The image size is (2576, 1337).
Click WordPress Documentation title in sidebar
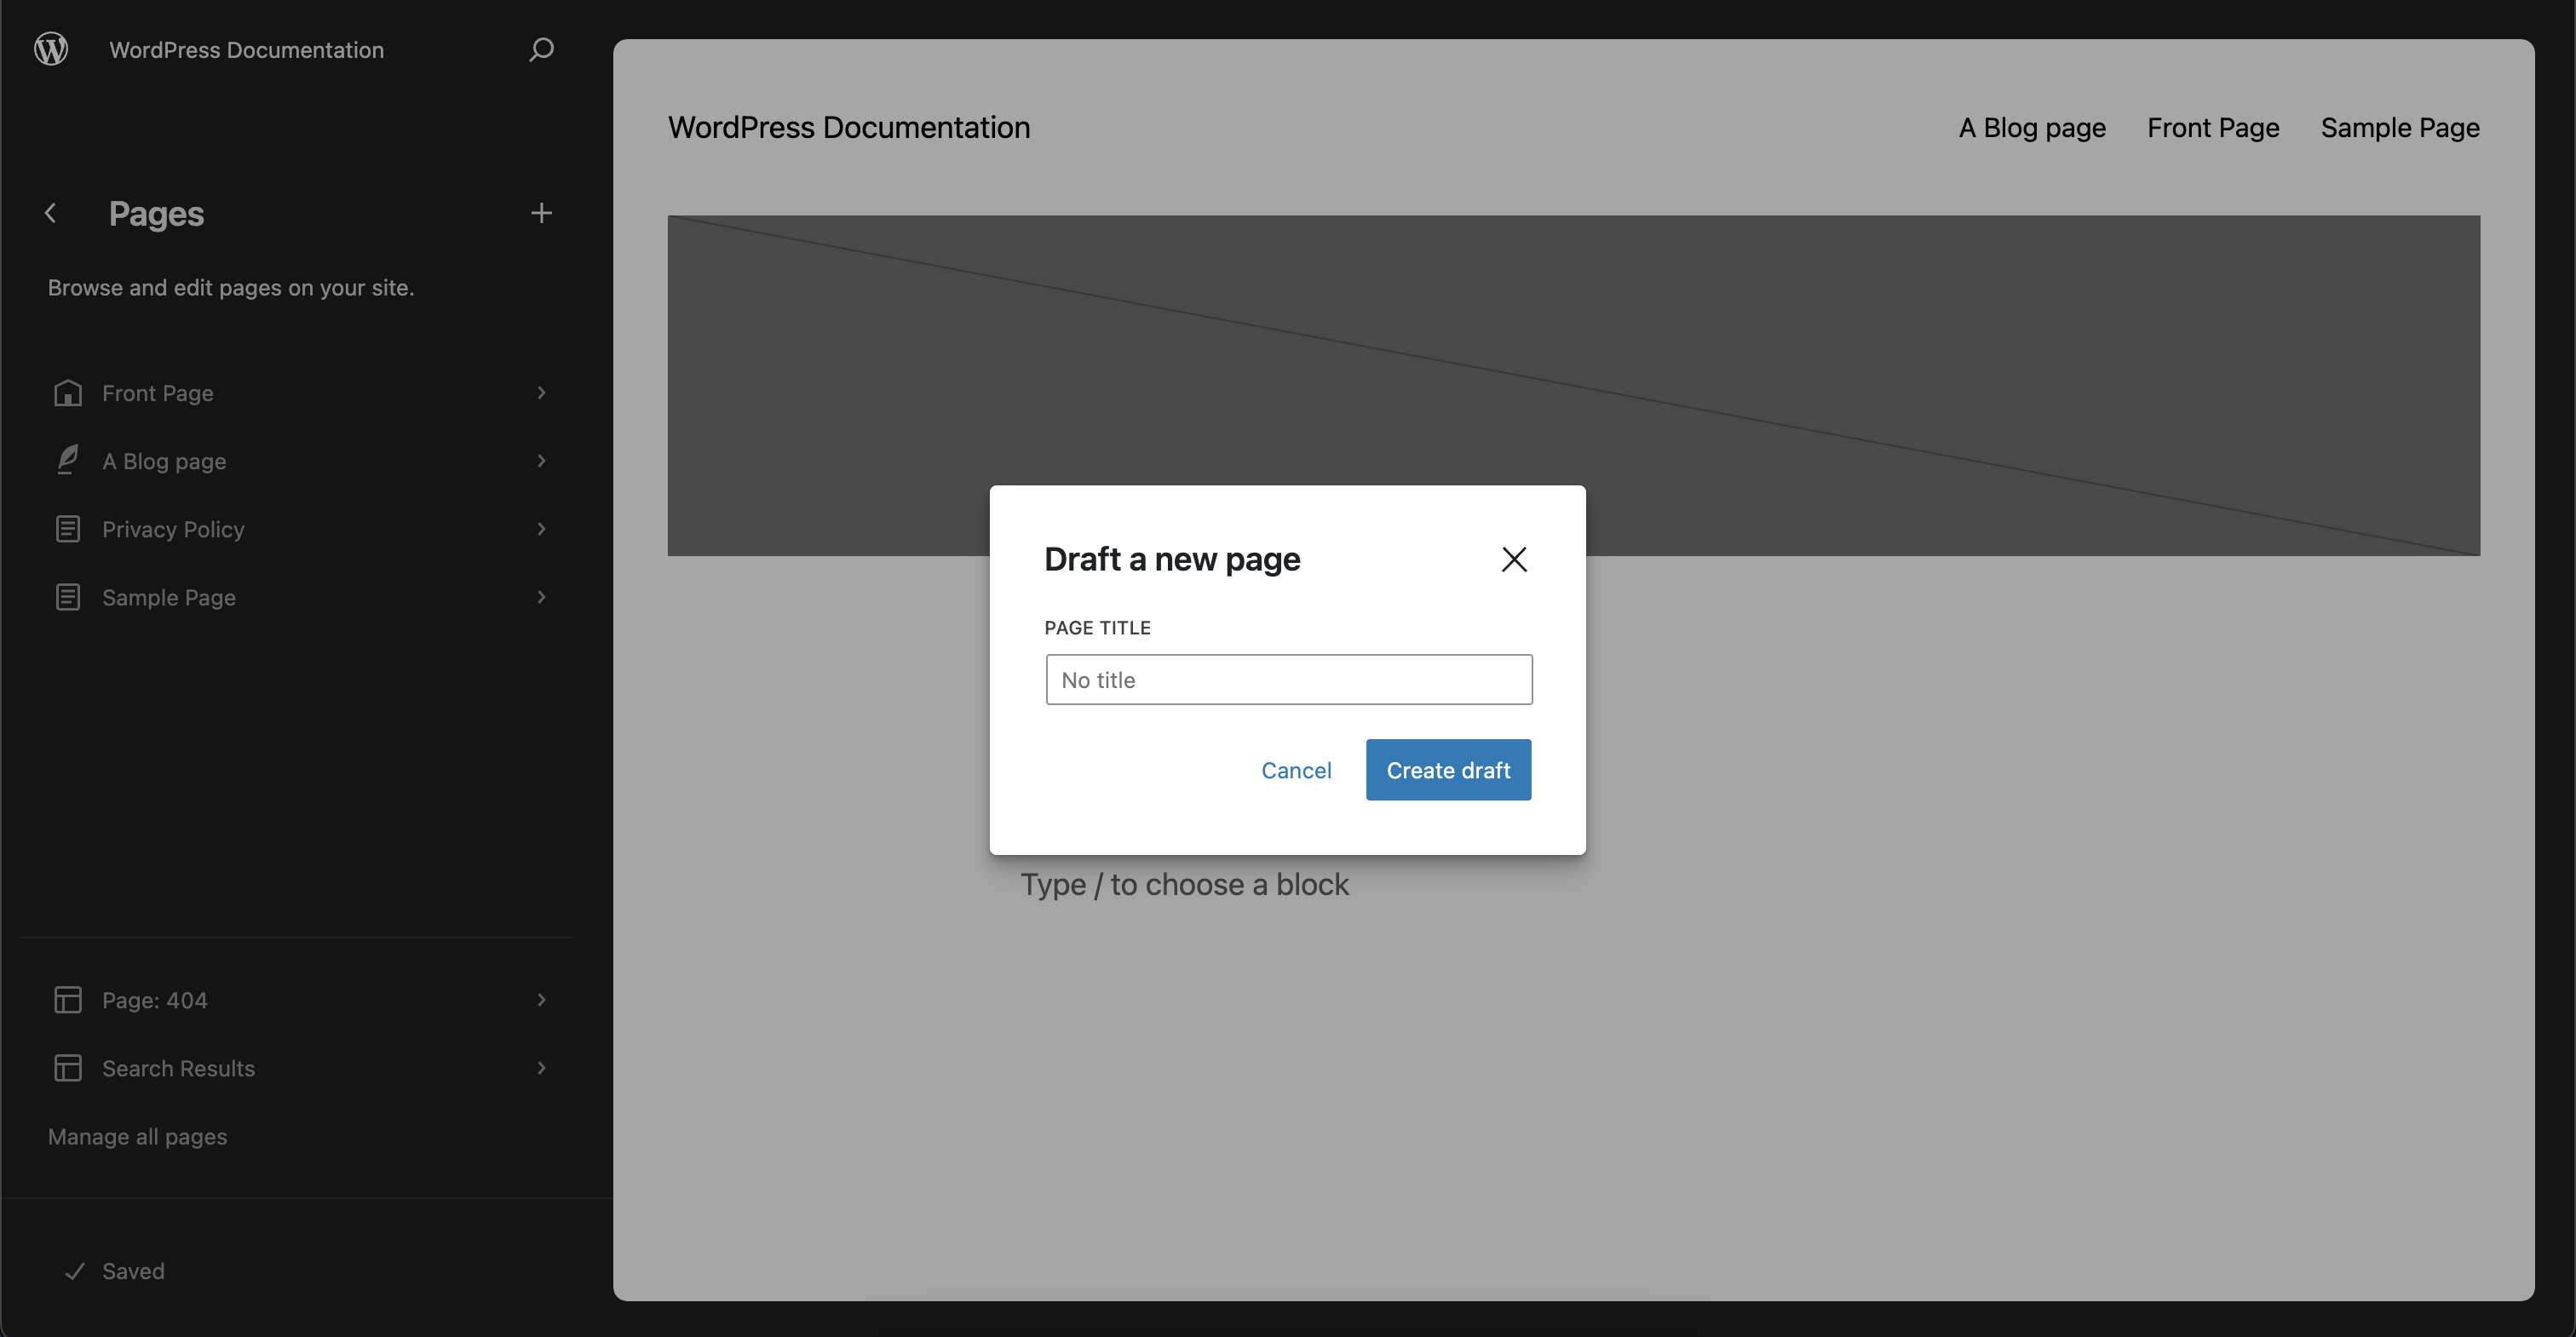click(246, 50)
